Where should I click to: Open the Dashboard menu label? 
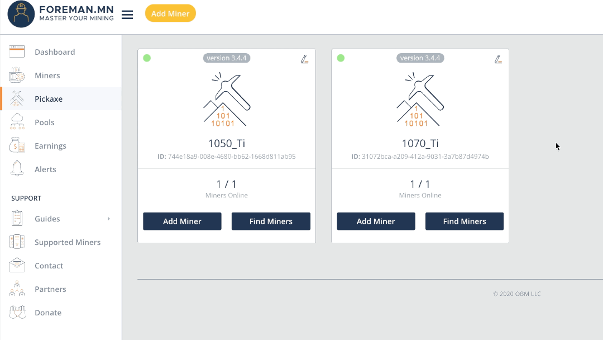[55, 52]
